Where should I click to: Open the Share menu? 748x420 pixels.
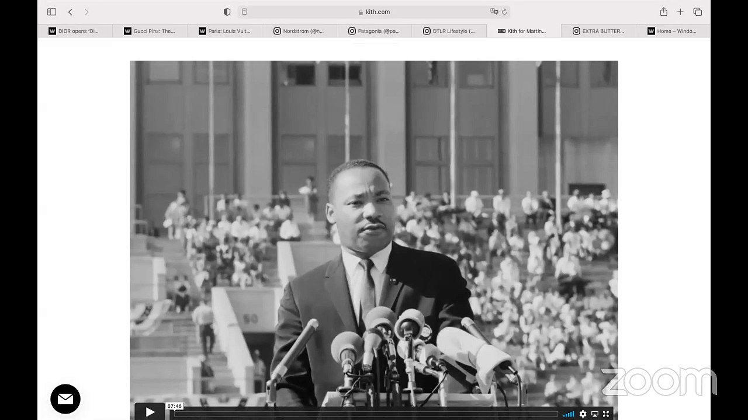[663, 12]
